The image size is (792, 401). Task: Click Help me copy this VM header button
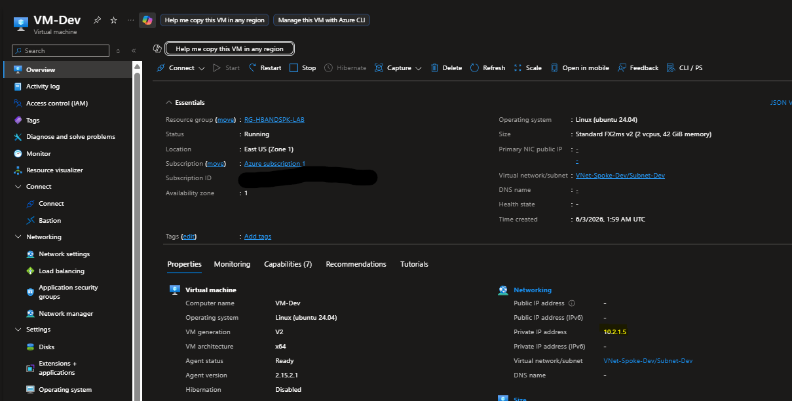pyautogui.click(x=215, y=20)
